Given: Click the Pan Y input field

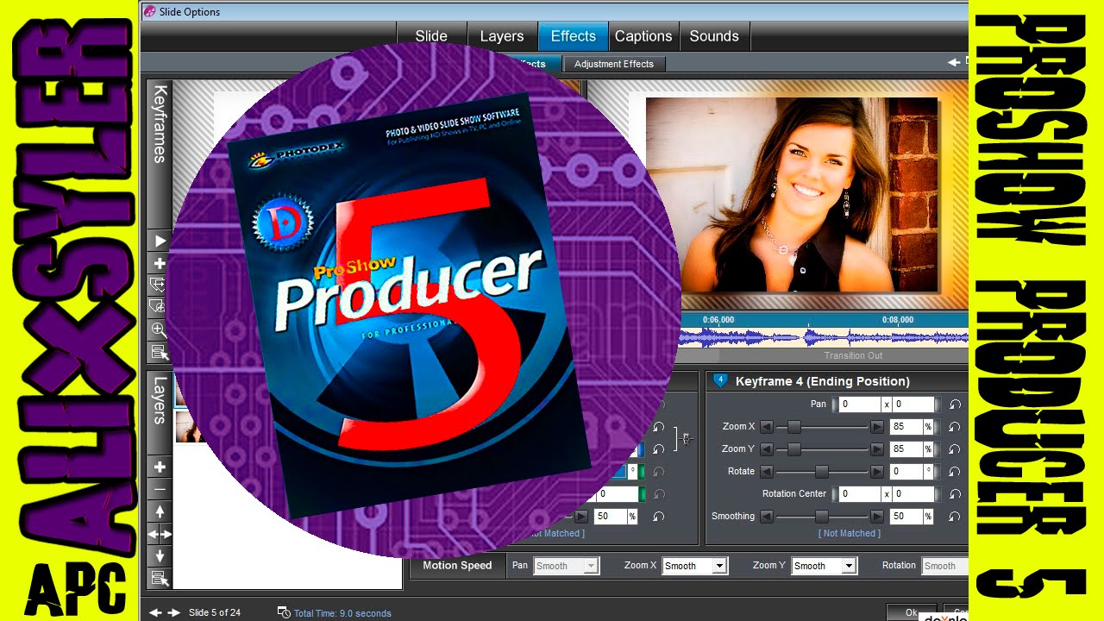Looking at the screenshot, I should (x=913, y=404).
